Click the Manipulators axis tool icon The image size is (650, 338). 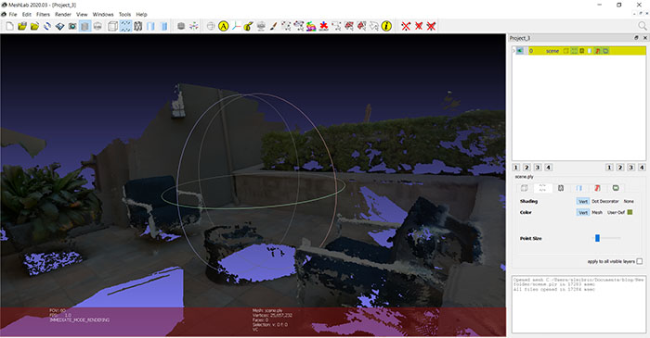(x=236, y=26)
